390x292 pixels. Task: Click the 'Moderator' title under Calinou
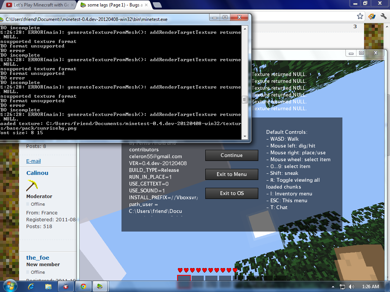point(39,197)
